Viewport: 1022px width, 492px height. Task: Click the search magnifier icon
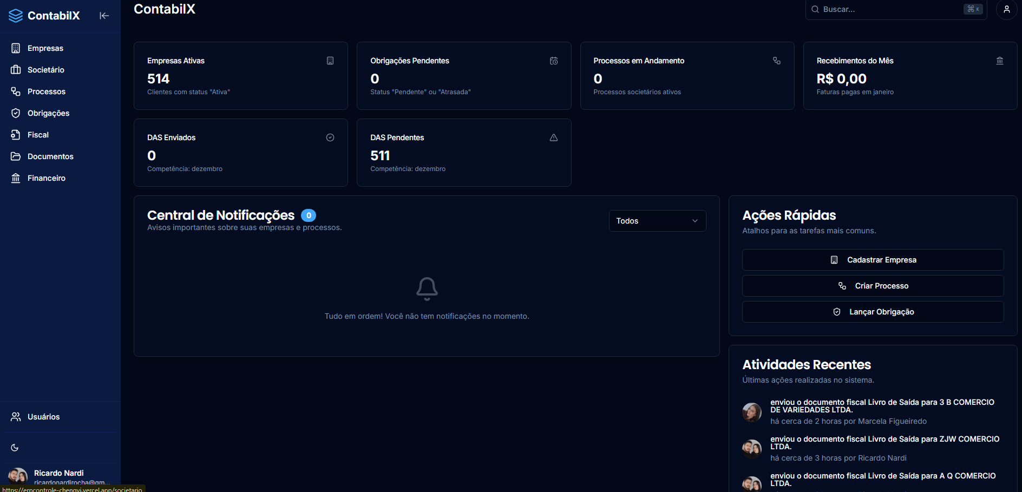(815, 9)
